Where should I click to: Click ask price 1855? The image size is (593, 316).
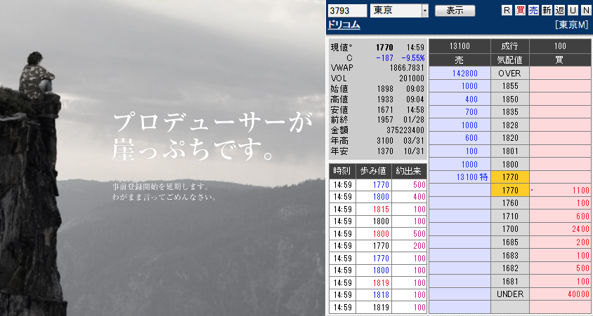(x=510, y=86)
